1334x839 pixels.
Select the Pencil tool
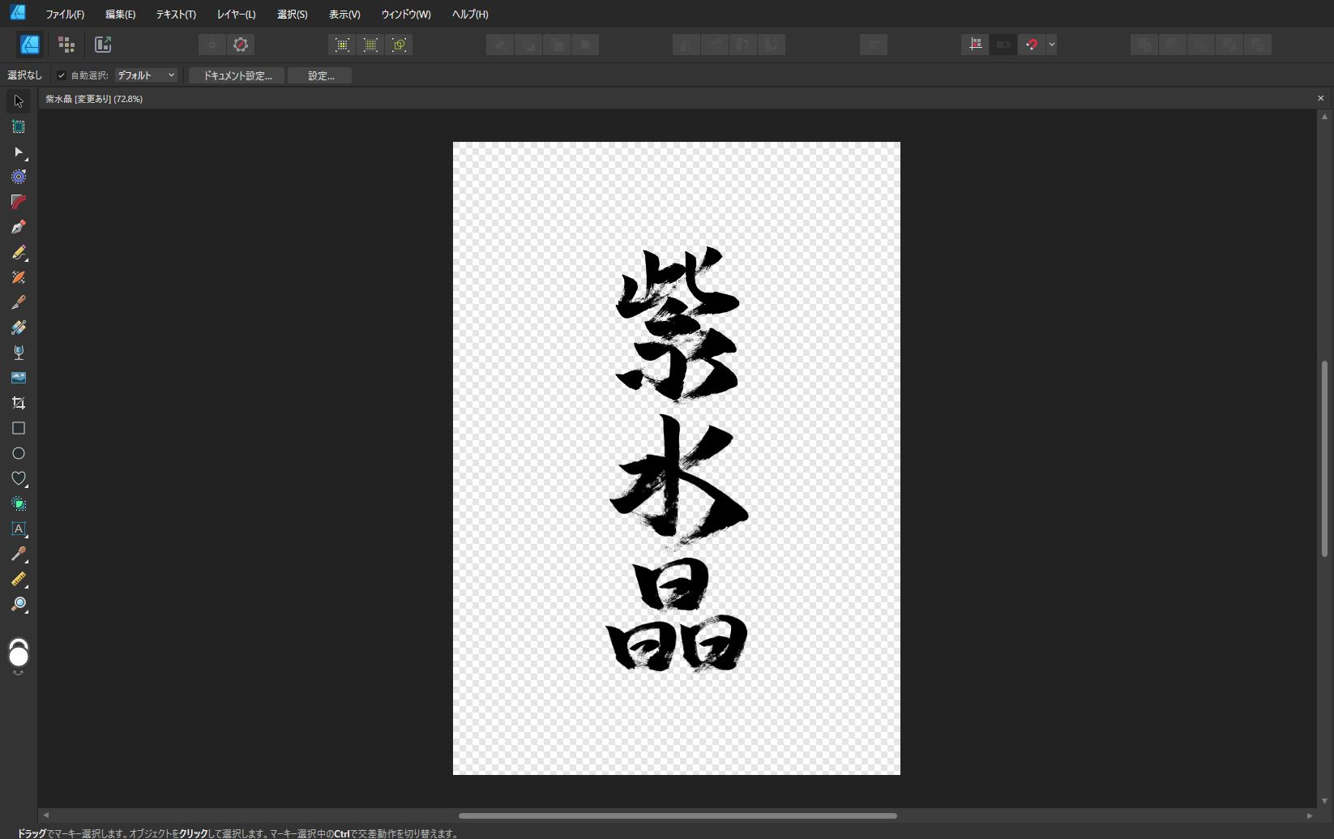[19, 252]
